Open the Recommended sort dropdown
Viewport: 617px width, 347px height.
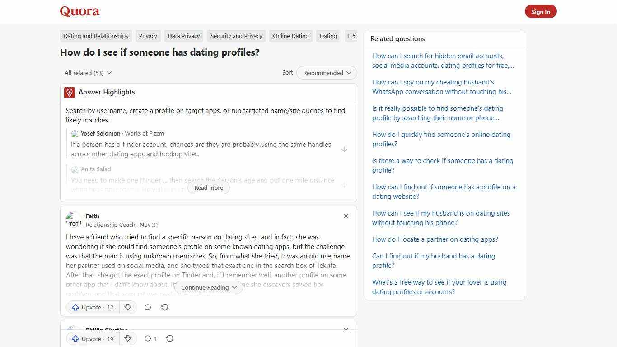point(326,73)
